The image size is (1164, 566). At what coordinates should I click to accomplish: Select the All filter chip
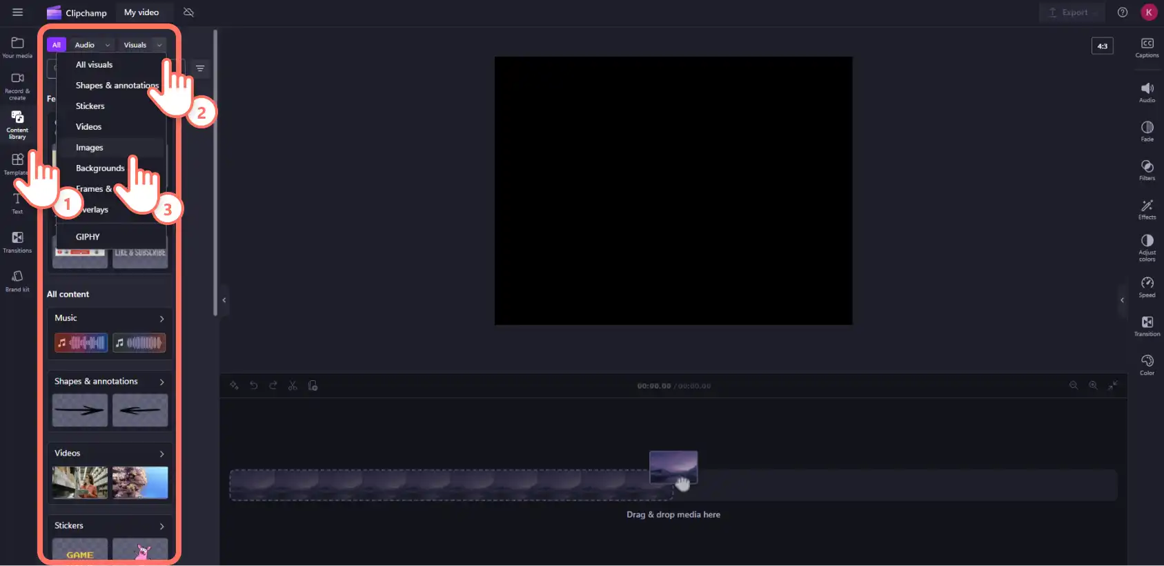tap(57, 45)
